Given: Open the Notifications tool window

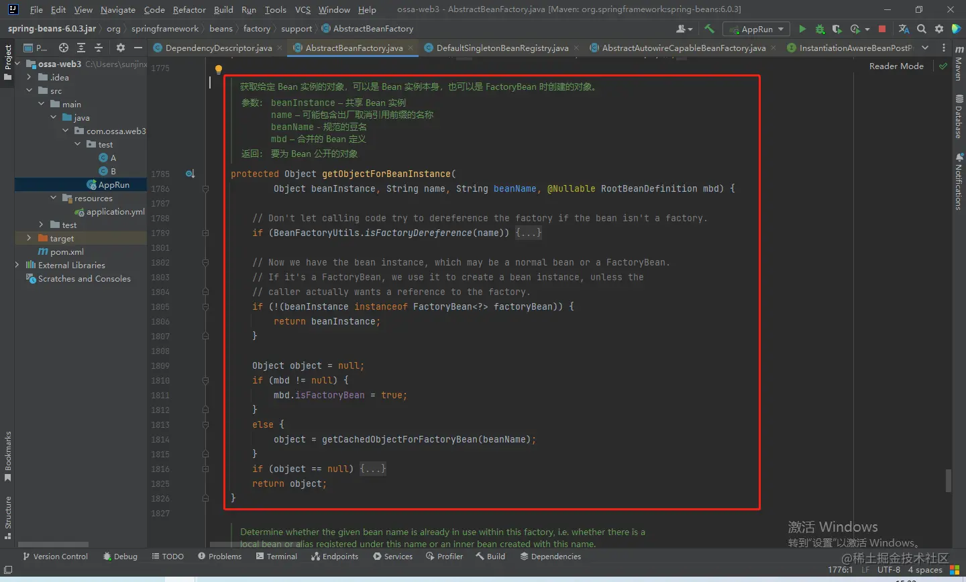Looking at the screenshot, I should click(x=959, y=182).
